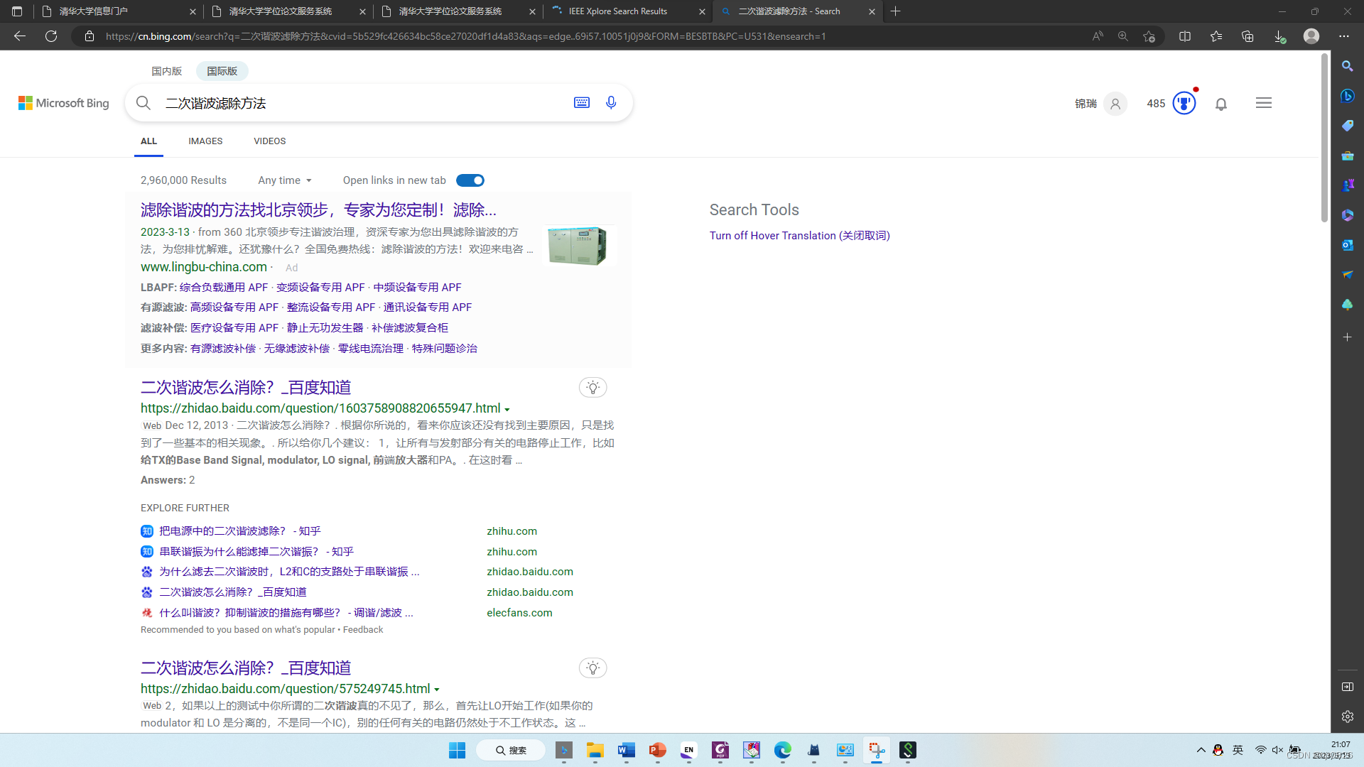The width and height of the screenshot is (1364, 767).
Task: Open first 二次谐波怎么消除 百度知道 result
Action: pos(246,388)
